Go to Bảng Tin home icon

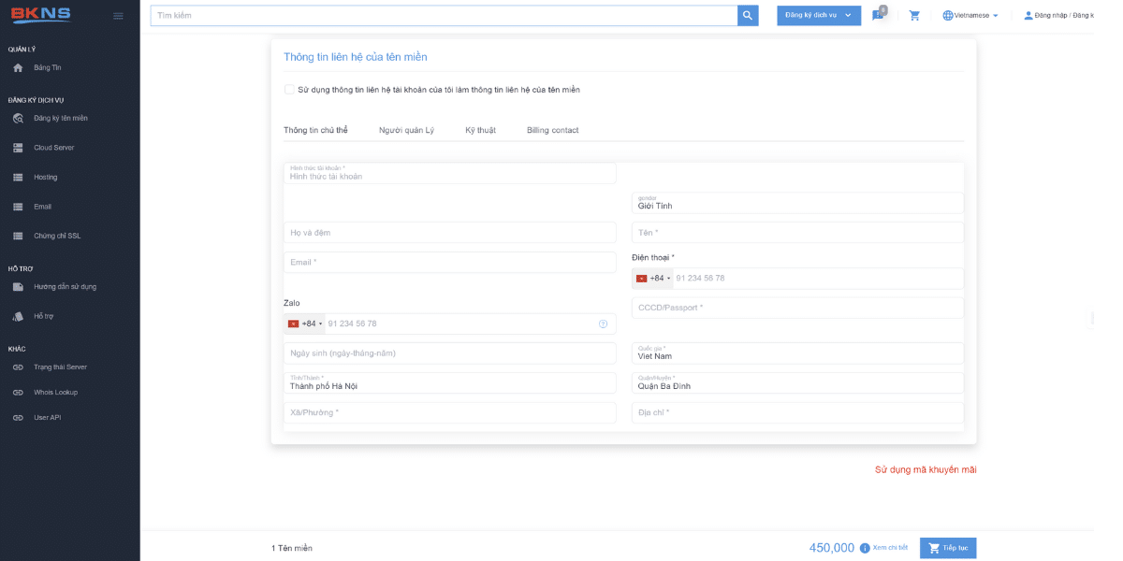click(x=18, y=68)
